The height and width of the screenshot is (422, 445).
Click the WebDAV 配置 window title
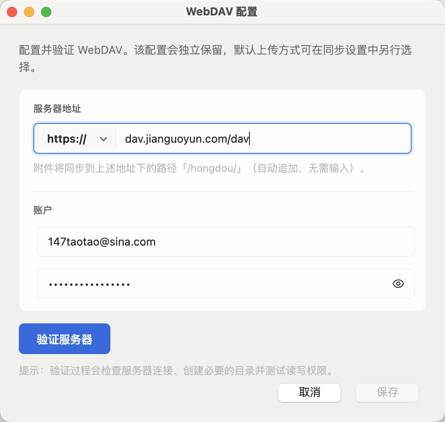tap(222, 12)
